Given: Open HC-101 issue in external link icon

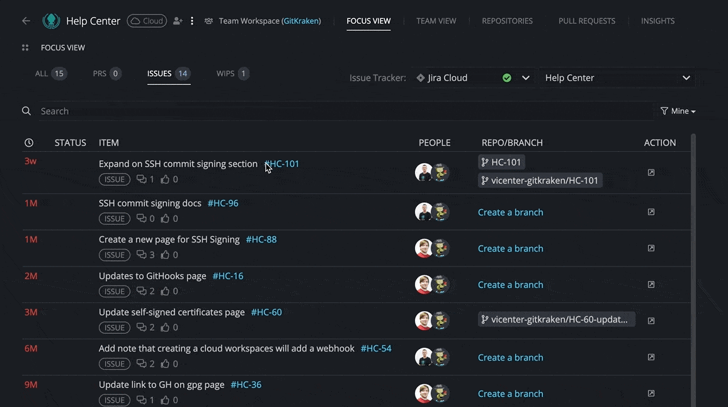Looking at the screenshot, I should click(x=651, y=172).
